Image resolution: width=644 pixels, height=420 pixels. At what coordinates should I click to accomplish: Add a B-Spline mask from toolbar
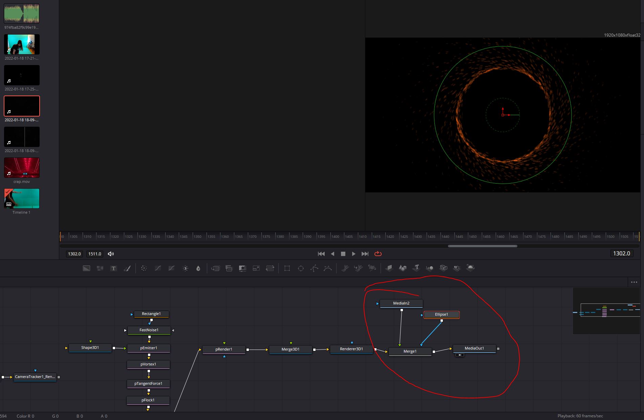[328, 268]
